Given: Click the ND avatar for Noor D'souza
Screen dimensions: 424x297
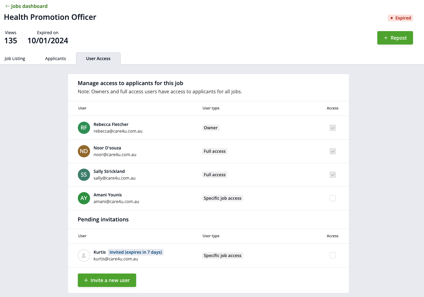Looking at the screenshot, I should [84, 151].
